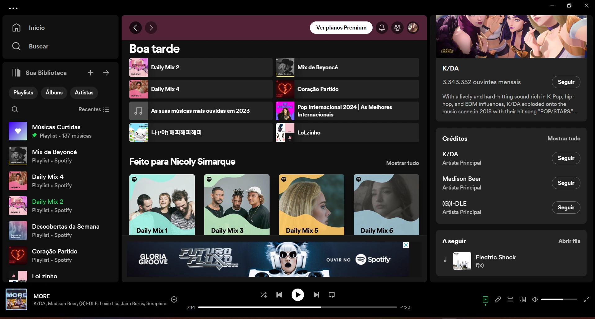Image resolution: width=595 pixels, height=319 pixels.
Task: Toggle shuffle playback
Action: point(263,295)
